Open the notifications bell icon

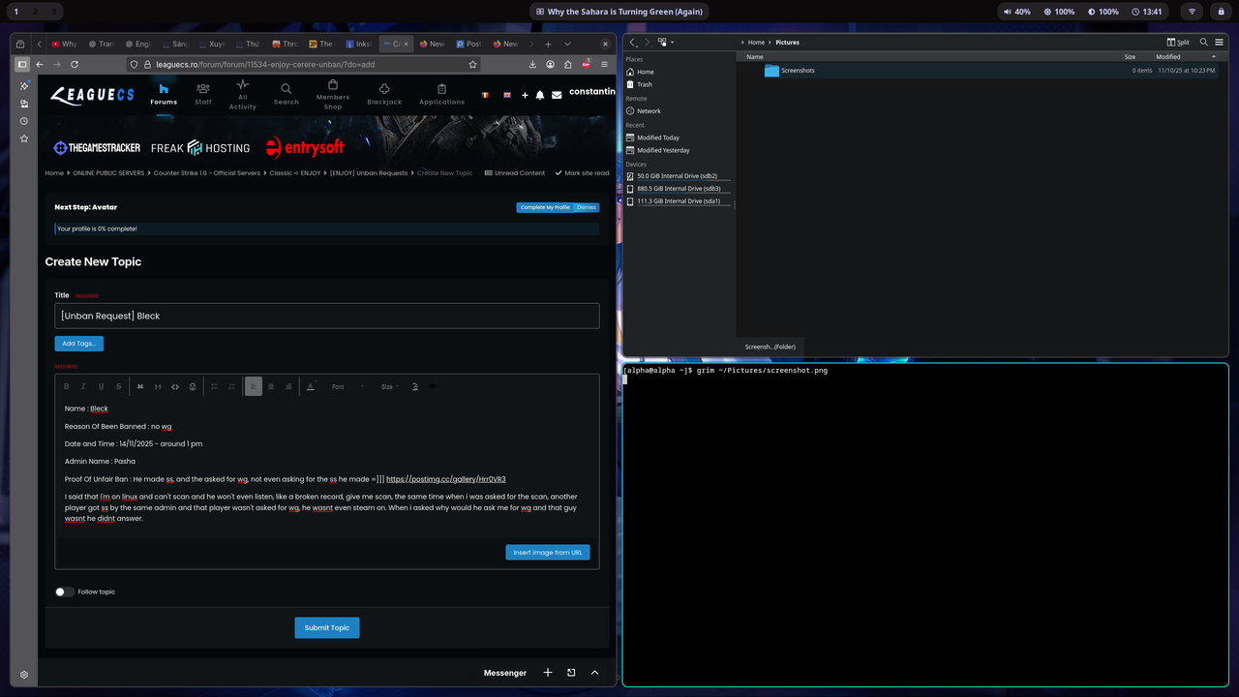(539, 95)
